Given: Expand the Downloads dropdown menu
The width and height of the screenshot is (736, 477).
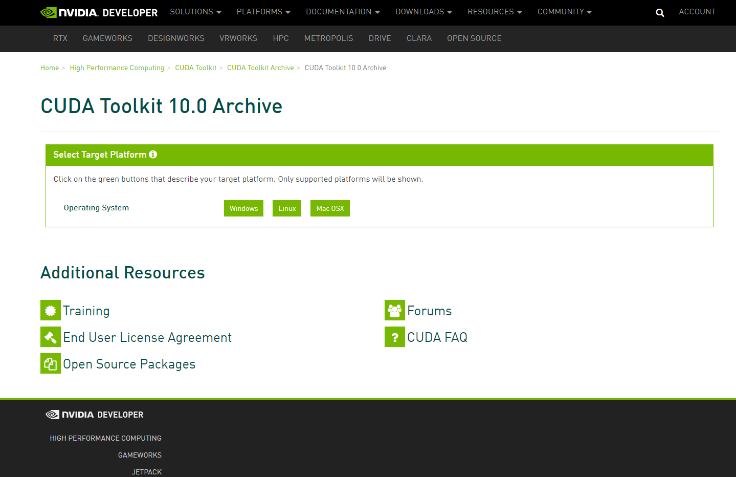Looking at the screenshot, I should coord(423,12).
